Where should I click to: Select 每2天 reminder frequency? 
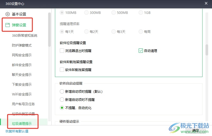86,32
